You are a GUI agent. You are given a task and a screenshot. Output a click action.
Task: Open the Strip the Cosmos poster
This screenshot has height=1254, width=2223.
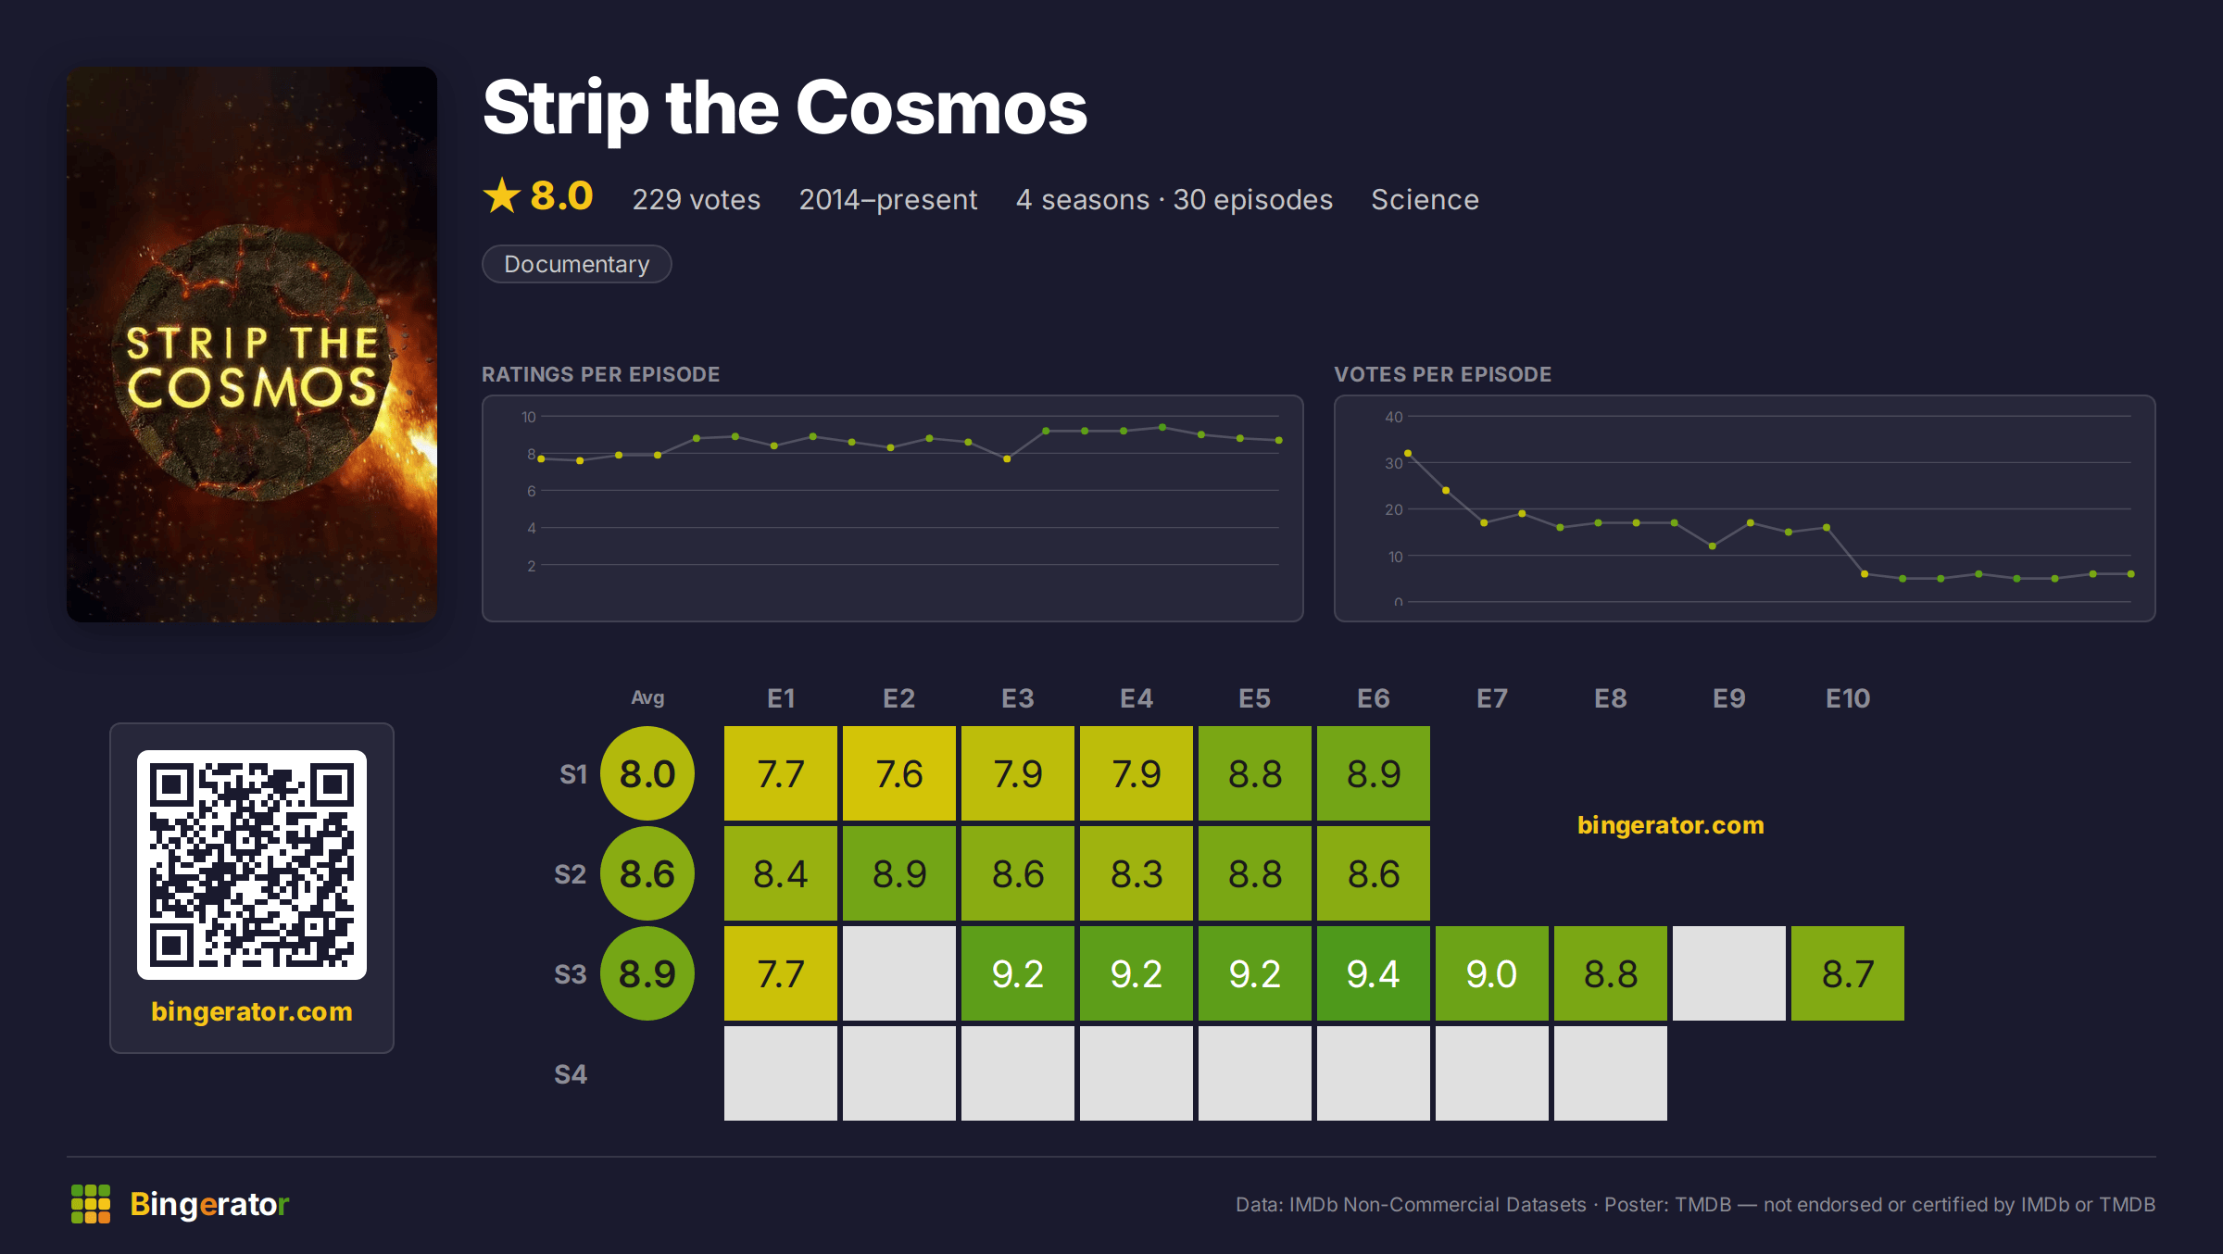coord(252,344)
